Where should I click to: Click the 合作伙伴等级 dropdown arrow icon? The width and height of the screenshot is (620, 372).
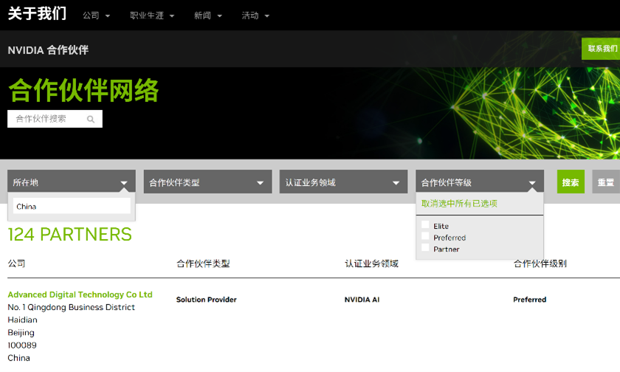click(x=532, y=183)
